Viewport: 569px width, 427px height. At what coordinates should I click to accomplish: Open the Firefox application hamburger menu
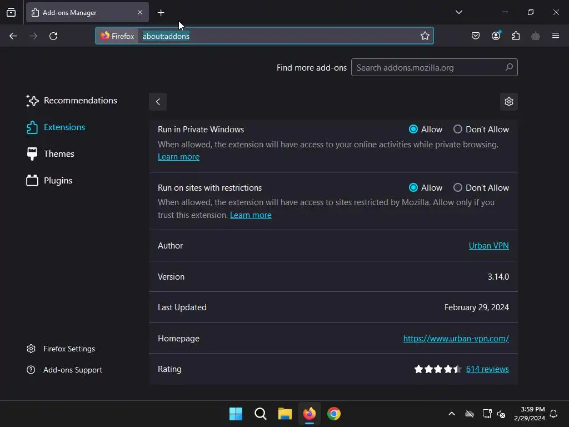tap(556, 36)
